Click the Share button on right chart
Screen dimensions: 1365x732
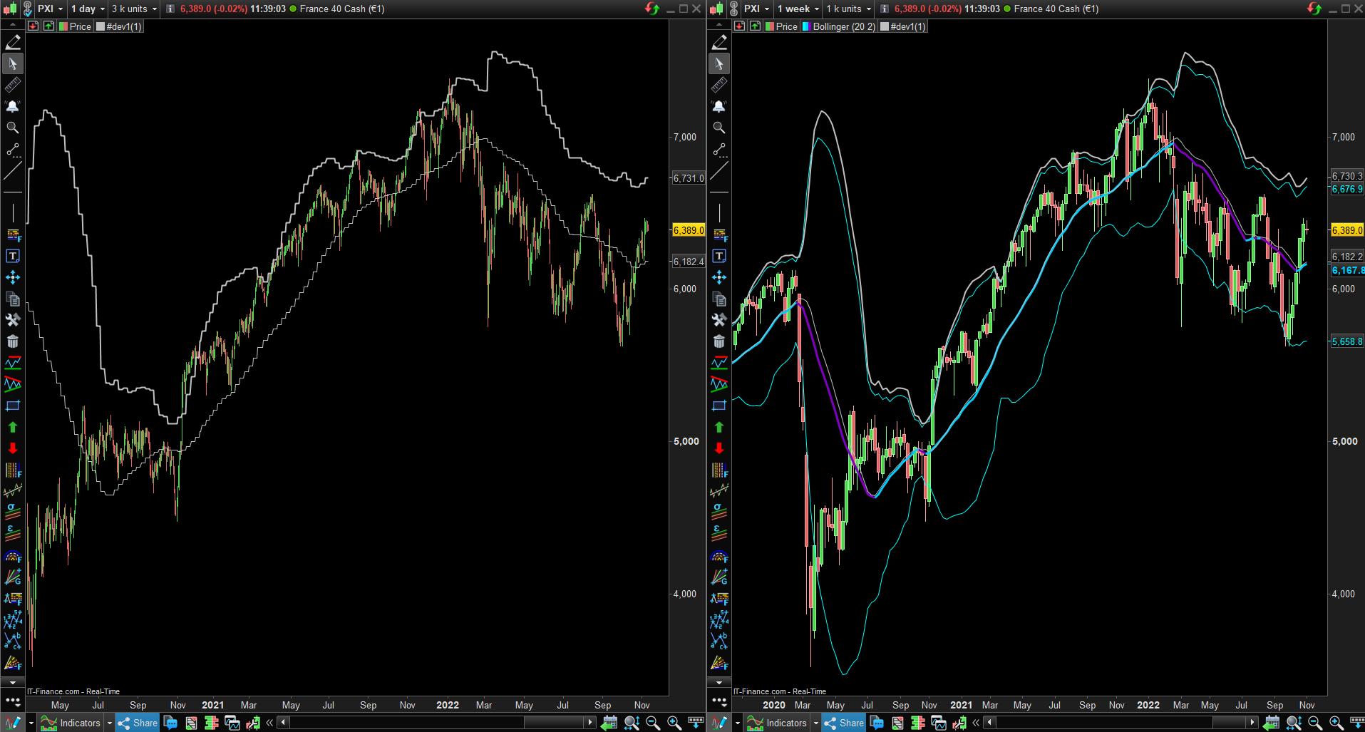(x=844, y=723)
